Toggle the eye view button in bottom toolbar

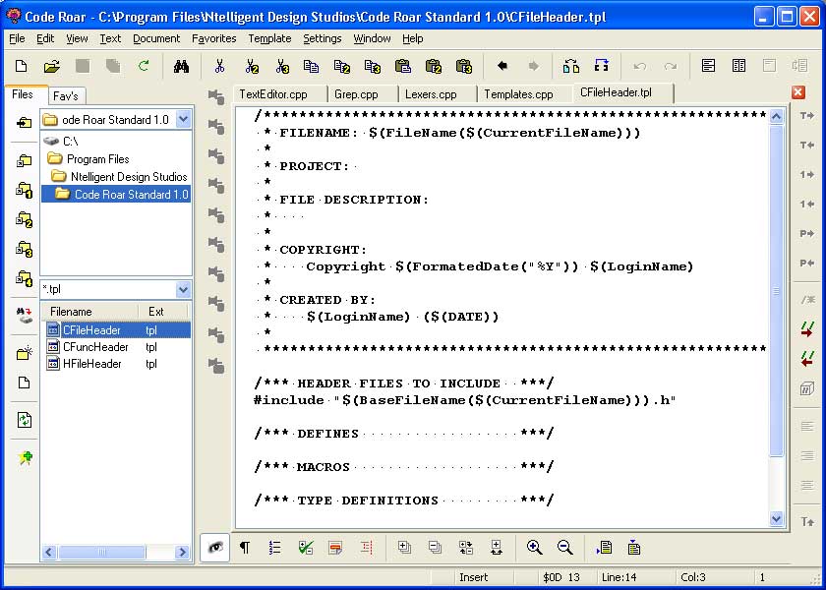pyautogui.click(x=215, y=548)
